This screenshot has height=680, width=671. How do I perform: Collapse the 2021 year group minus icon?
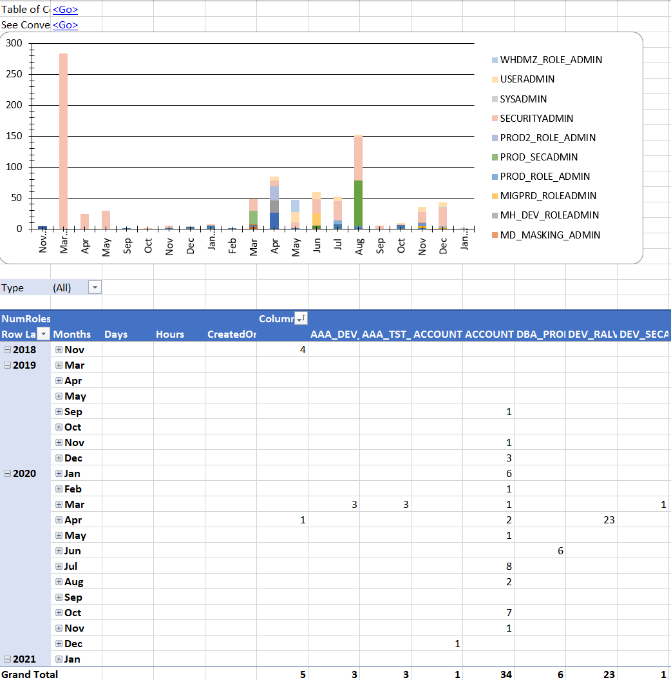(x=7, y=659)
